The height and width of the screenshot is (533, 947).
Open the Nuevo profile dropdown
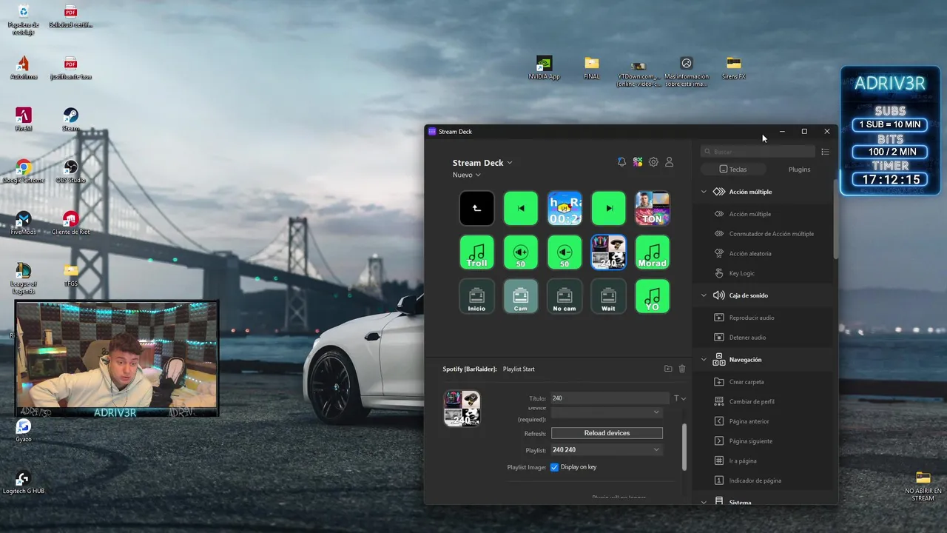[467, 175]
